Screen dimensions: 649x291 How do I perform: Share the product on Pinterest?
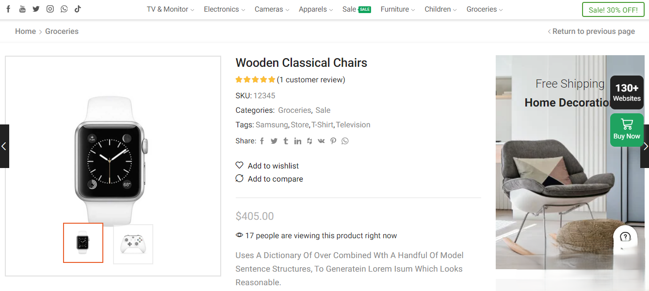tap(333, 140)
